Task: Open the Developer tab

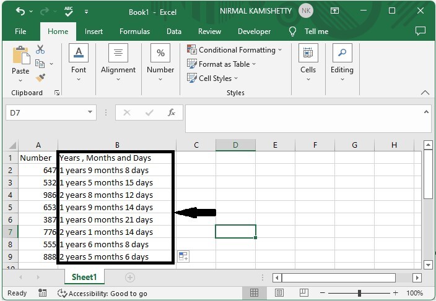Action: tap(254, 32)
